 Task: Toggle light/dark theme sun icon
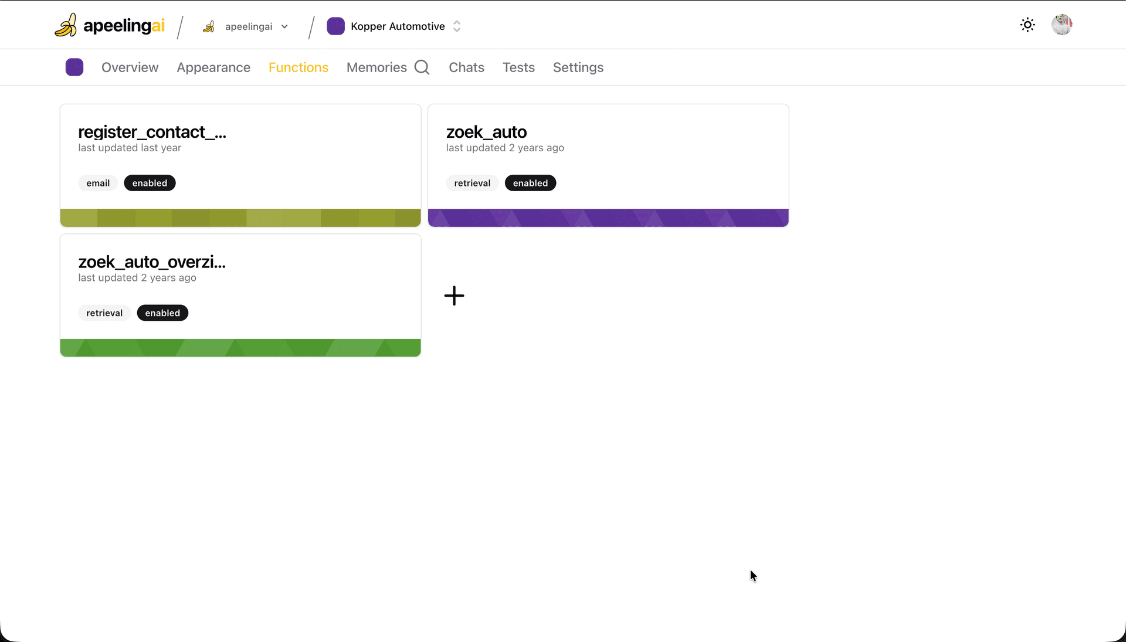click(1027, 25)
